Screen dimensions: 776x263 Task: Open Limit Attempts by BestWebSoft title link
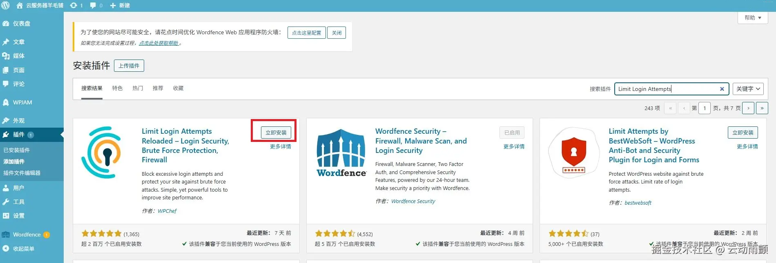click(x=654, y=146)
